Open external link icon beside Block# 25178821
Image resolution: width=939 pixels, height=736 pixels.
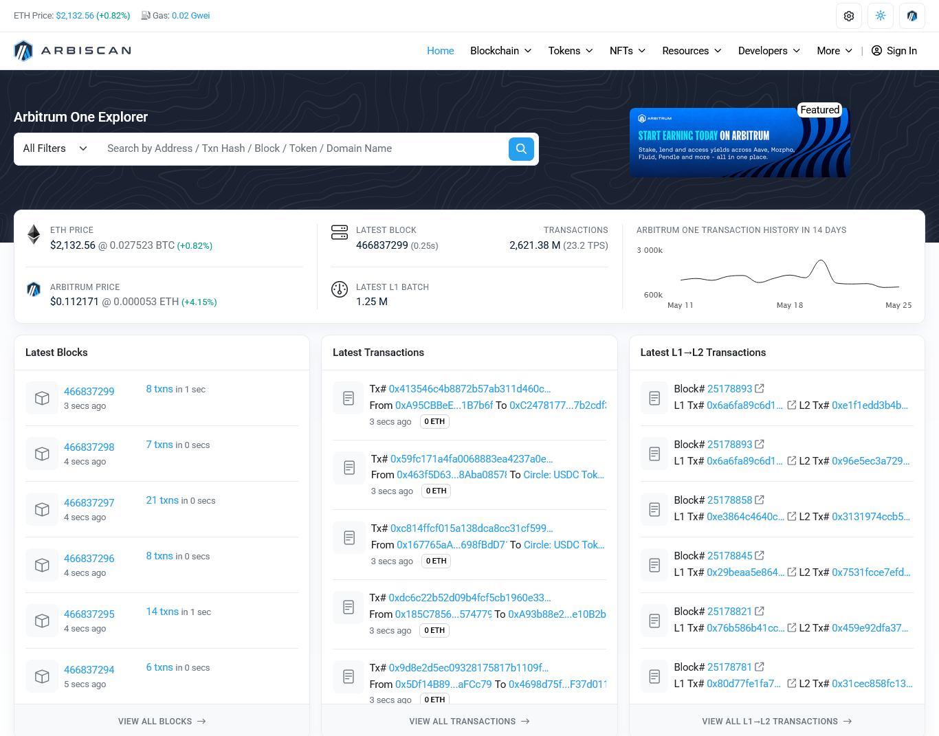click(760, 611)
